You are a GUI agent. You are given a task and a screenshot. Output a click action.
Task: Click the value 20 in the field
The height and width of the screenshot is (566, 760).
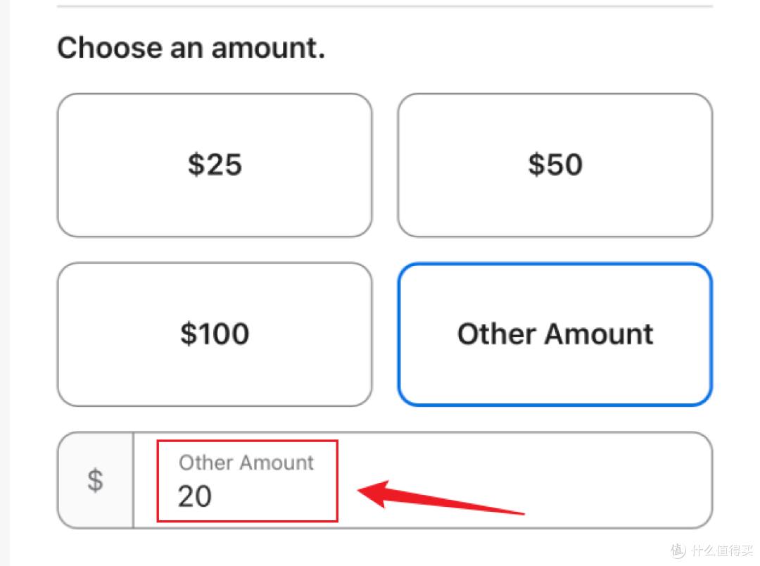click(x=194, y=496)
